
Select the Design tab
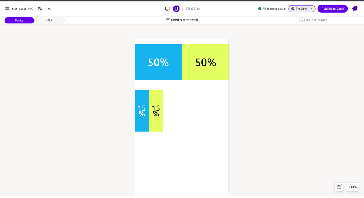tap(19, 20)
